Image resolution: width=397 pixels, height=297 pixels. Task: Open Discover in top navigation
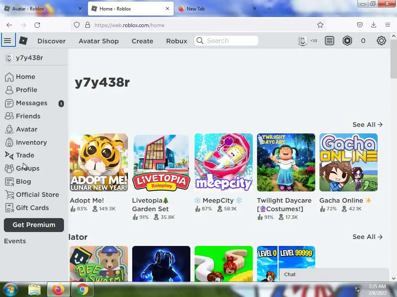[52, 41]
